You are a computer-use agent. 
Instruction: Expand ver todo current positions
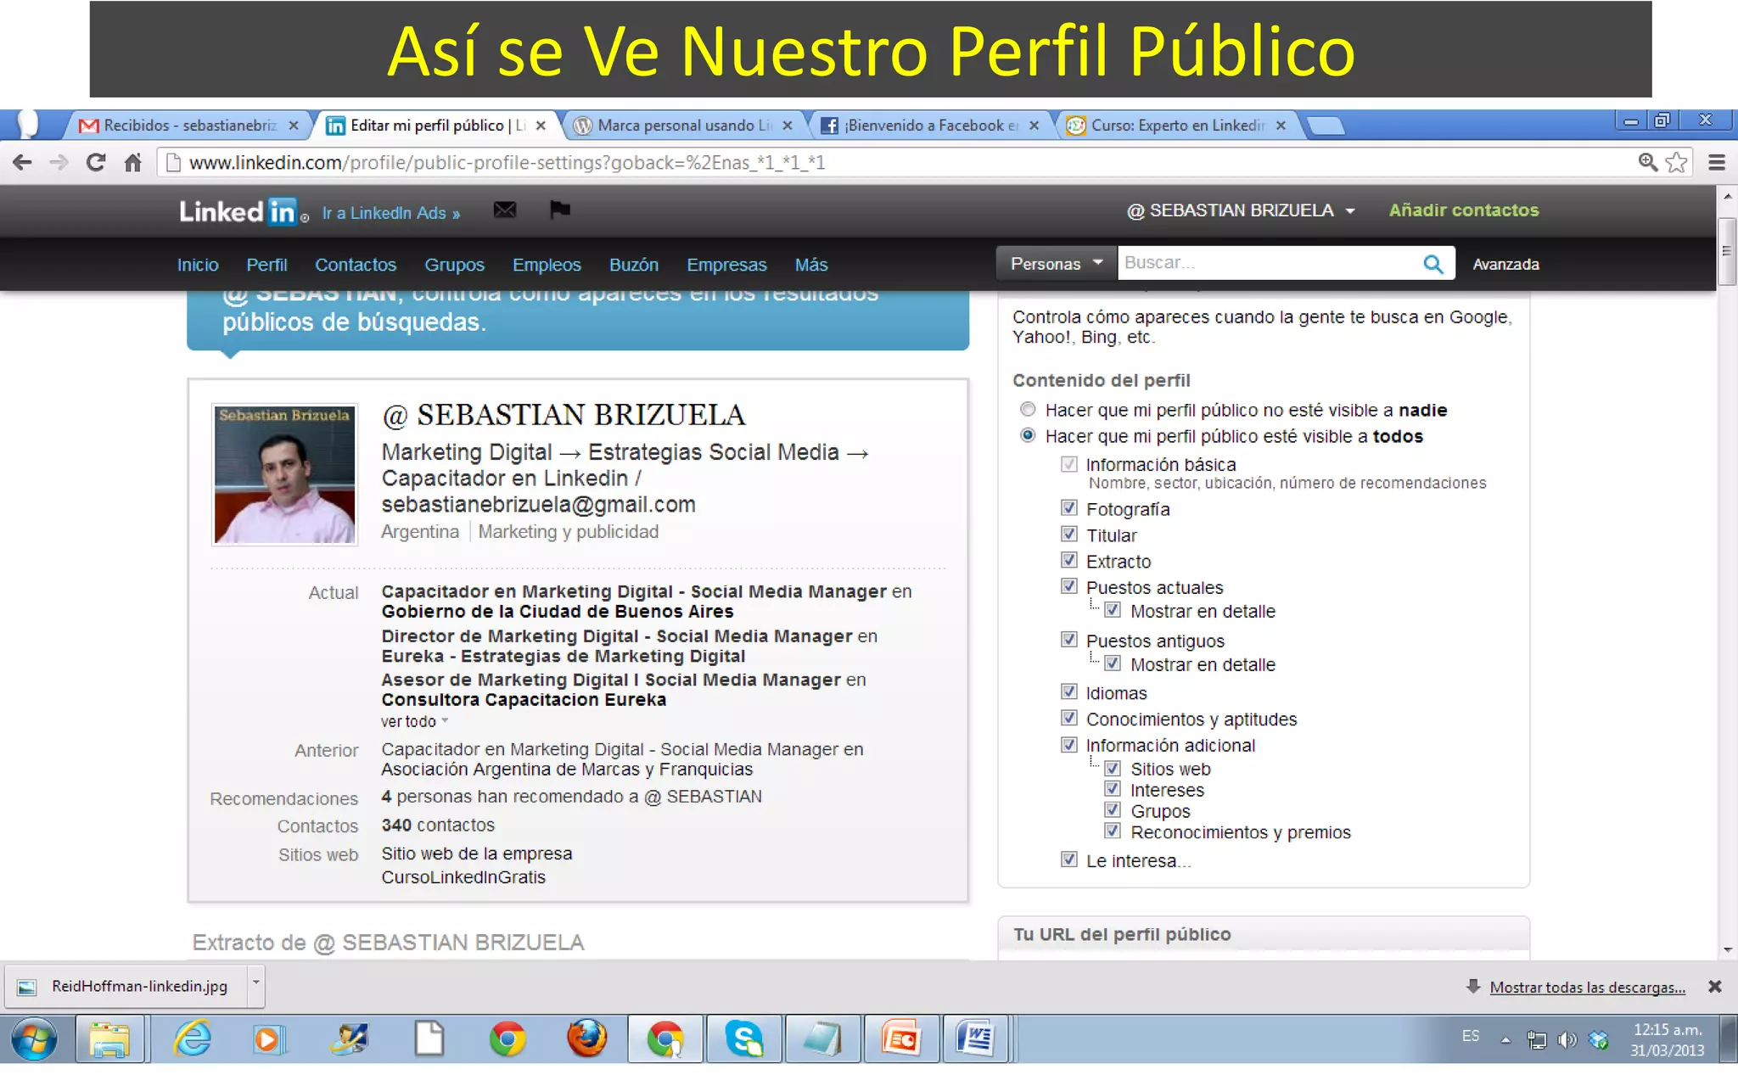pos(414,721)
